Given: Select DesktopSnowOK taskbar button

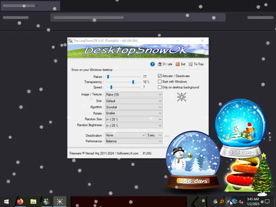Looking at the screenshot, I should tap(60, 202).
